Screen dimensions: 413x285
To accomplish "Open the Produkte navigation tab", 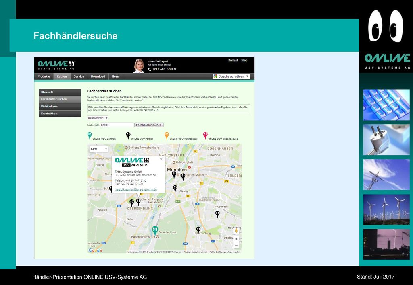I will point(44,76).
